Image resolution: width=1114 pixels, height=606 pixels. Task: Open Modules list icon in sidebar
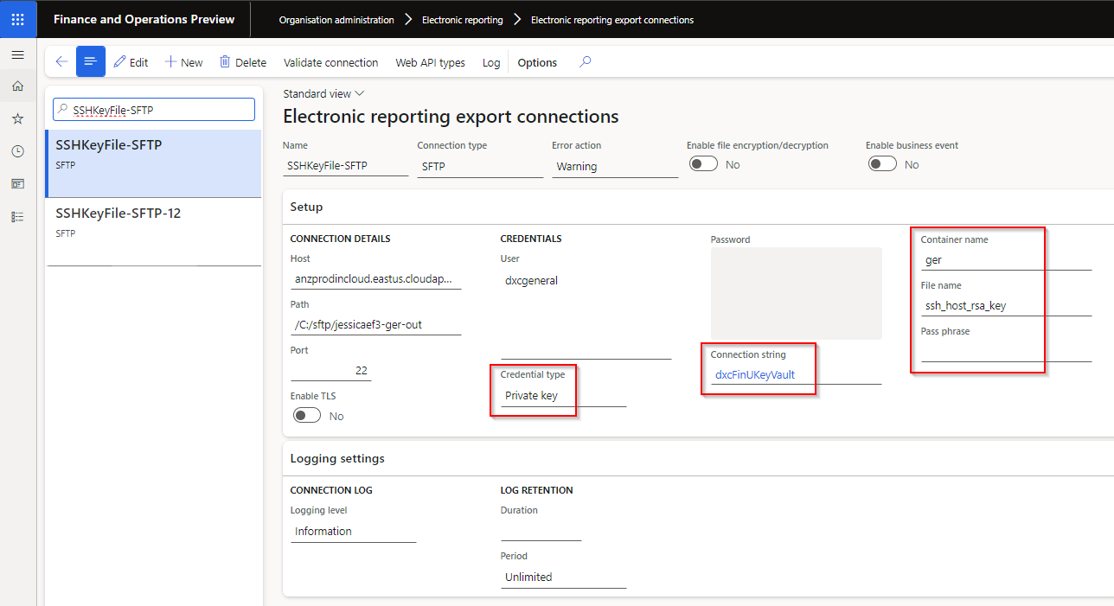pos(17,217)
